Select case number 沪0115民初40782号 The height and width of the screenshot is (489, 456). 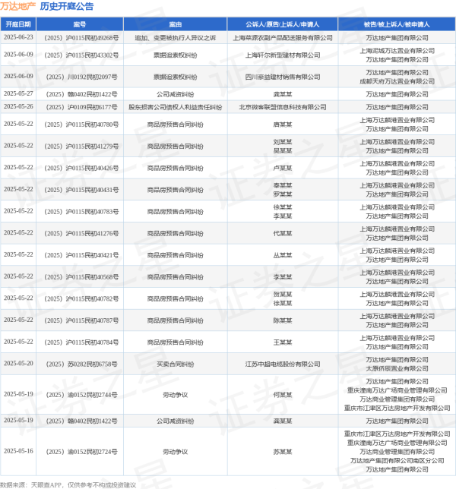[81, 298]
